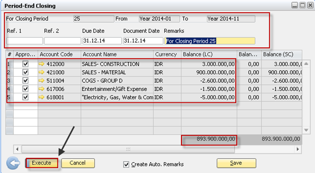Screen dimensions: 315x173
Task: Click the Balance (LC) column header
Action: tap(209, 55)
